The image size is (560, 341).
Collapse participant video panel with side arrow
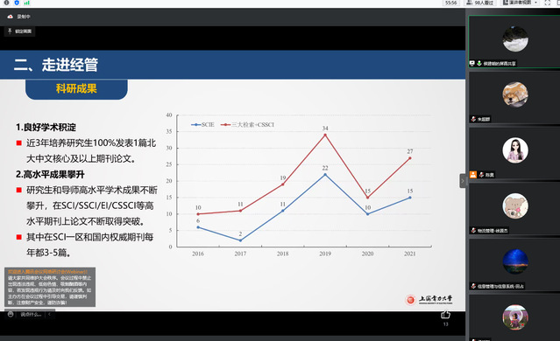coord(463,181)
